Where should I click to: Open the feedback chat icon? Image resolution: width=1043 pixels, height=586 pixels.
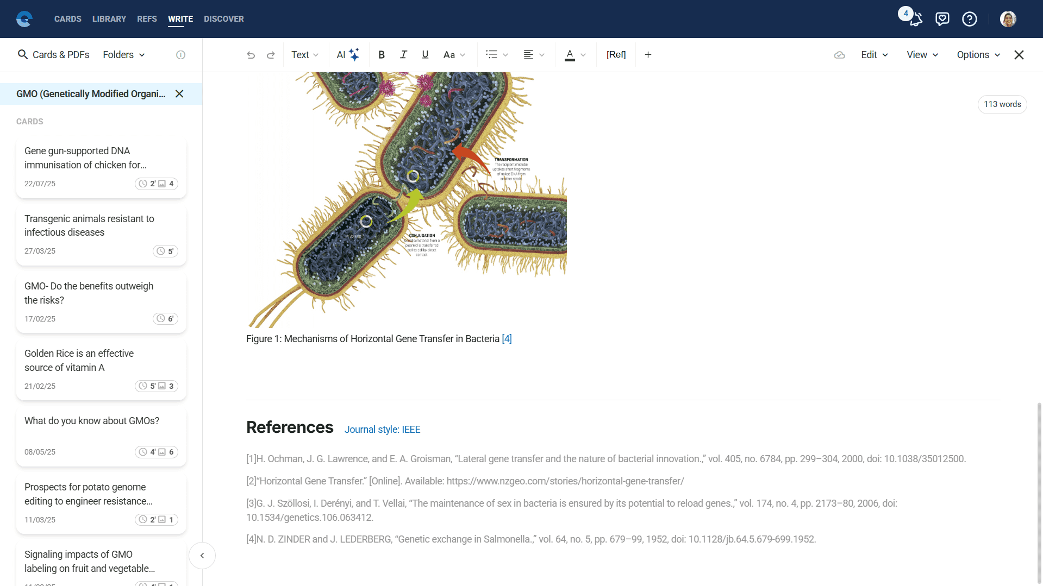pos(942,20)
